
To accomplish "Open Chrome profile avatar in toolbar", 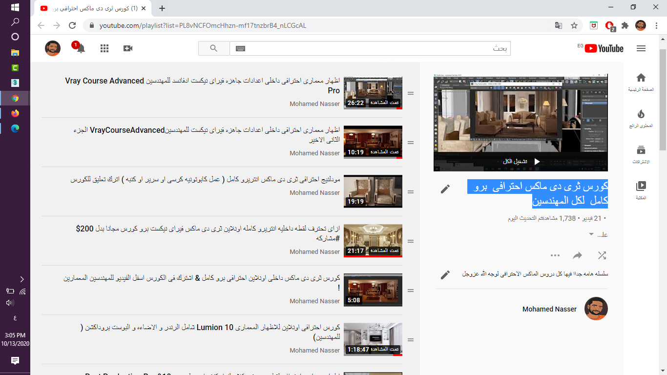I will [641, 25].
